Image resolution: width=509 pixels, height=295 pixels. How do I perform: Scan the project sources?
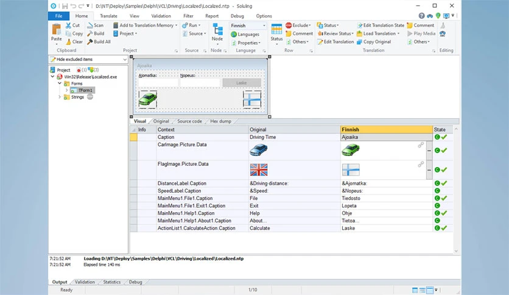[x=95, y=26]
